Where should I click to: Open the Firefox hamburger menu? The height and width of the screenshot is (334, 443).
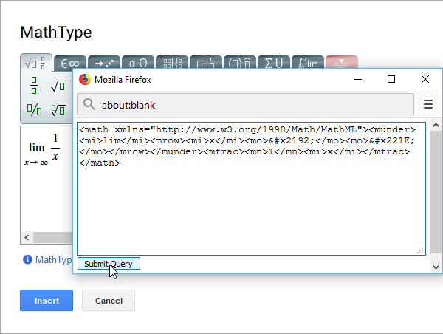point(428,104)
